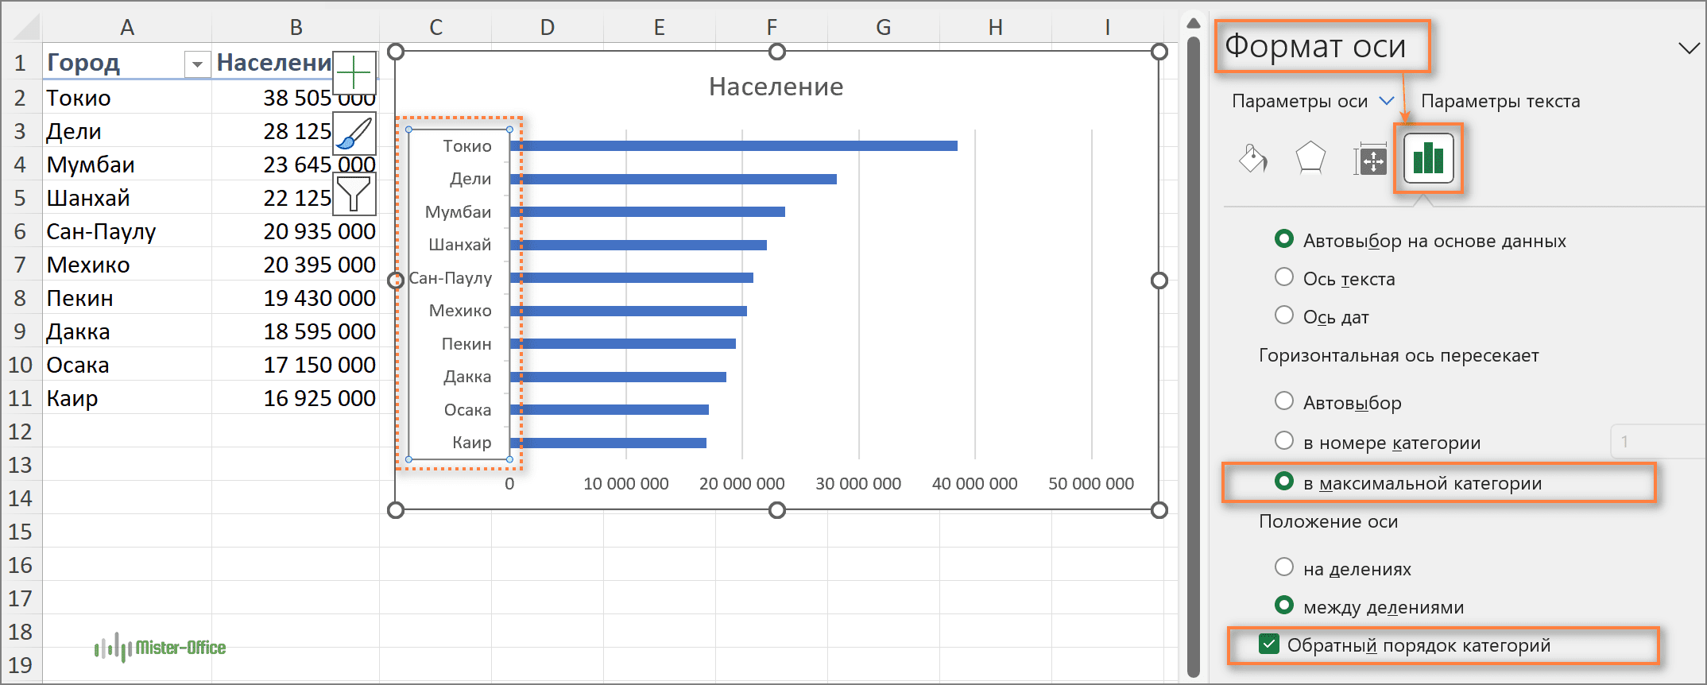
Task: Select 'Ось дат' radio option
Action: 1283,315
